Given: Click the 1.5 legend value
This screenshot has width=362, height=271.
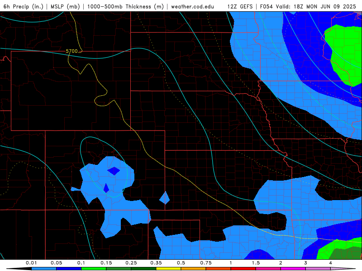Looking at the screenshot, I should pyautogui.click(x=256, y=263).
